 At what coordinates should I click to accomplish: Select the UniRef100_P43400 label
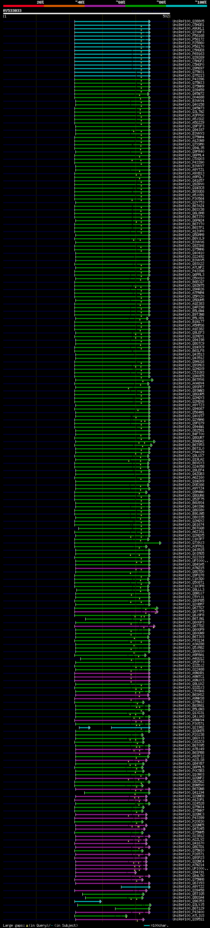pyautogui.click(x=188, y=912)
